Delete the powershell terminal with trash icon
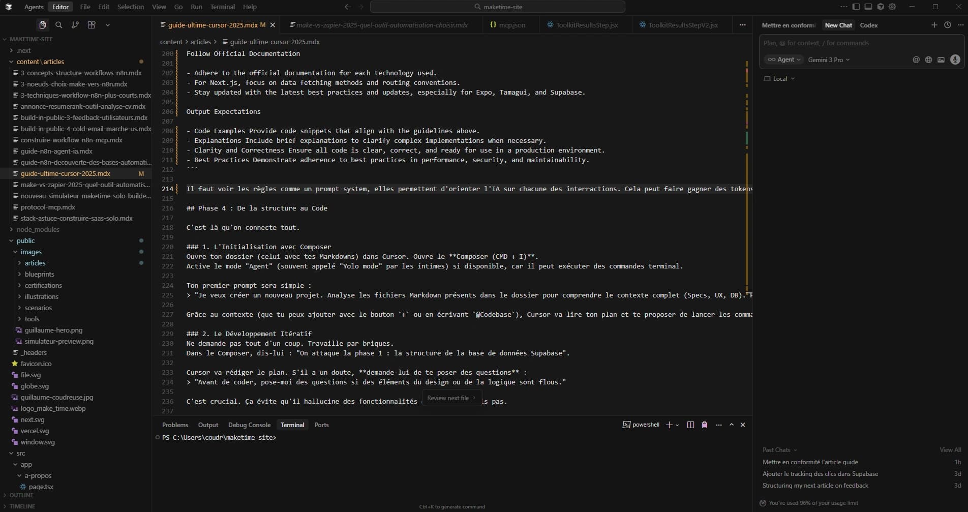The width and height of the screenshot is (968, 512). coord(704,425)
